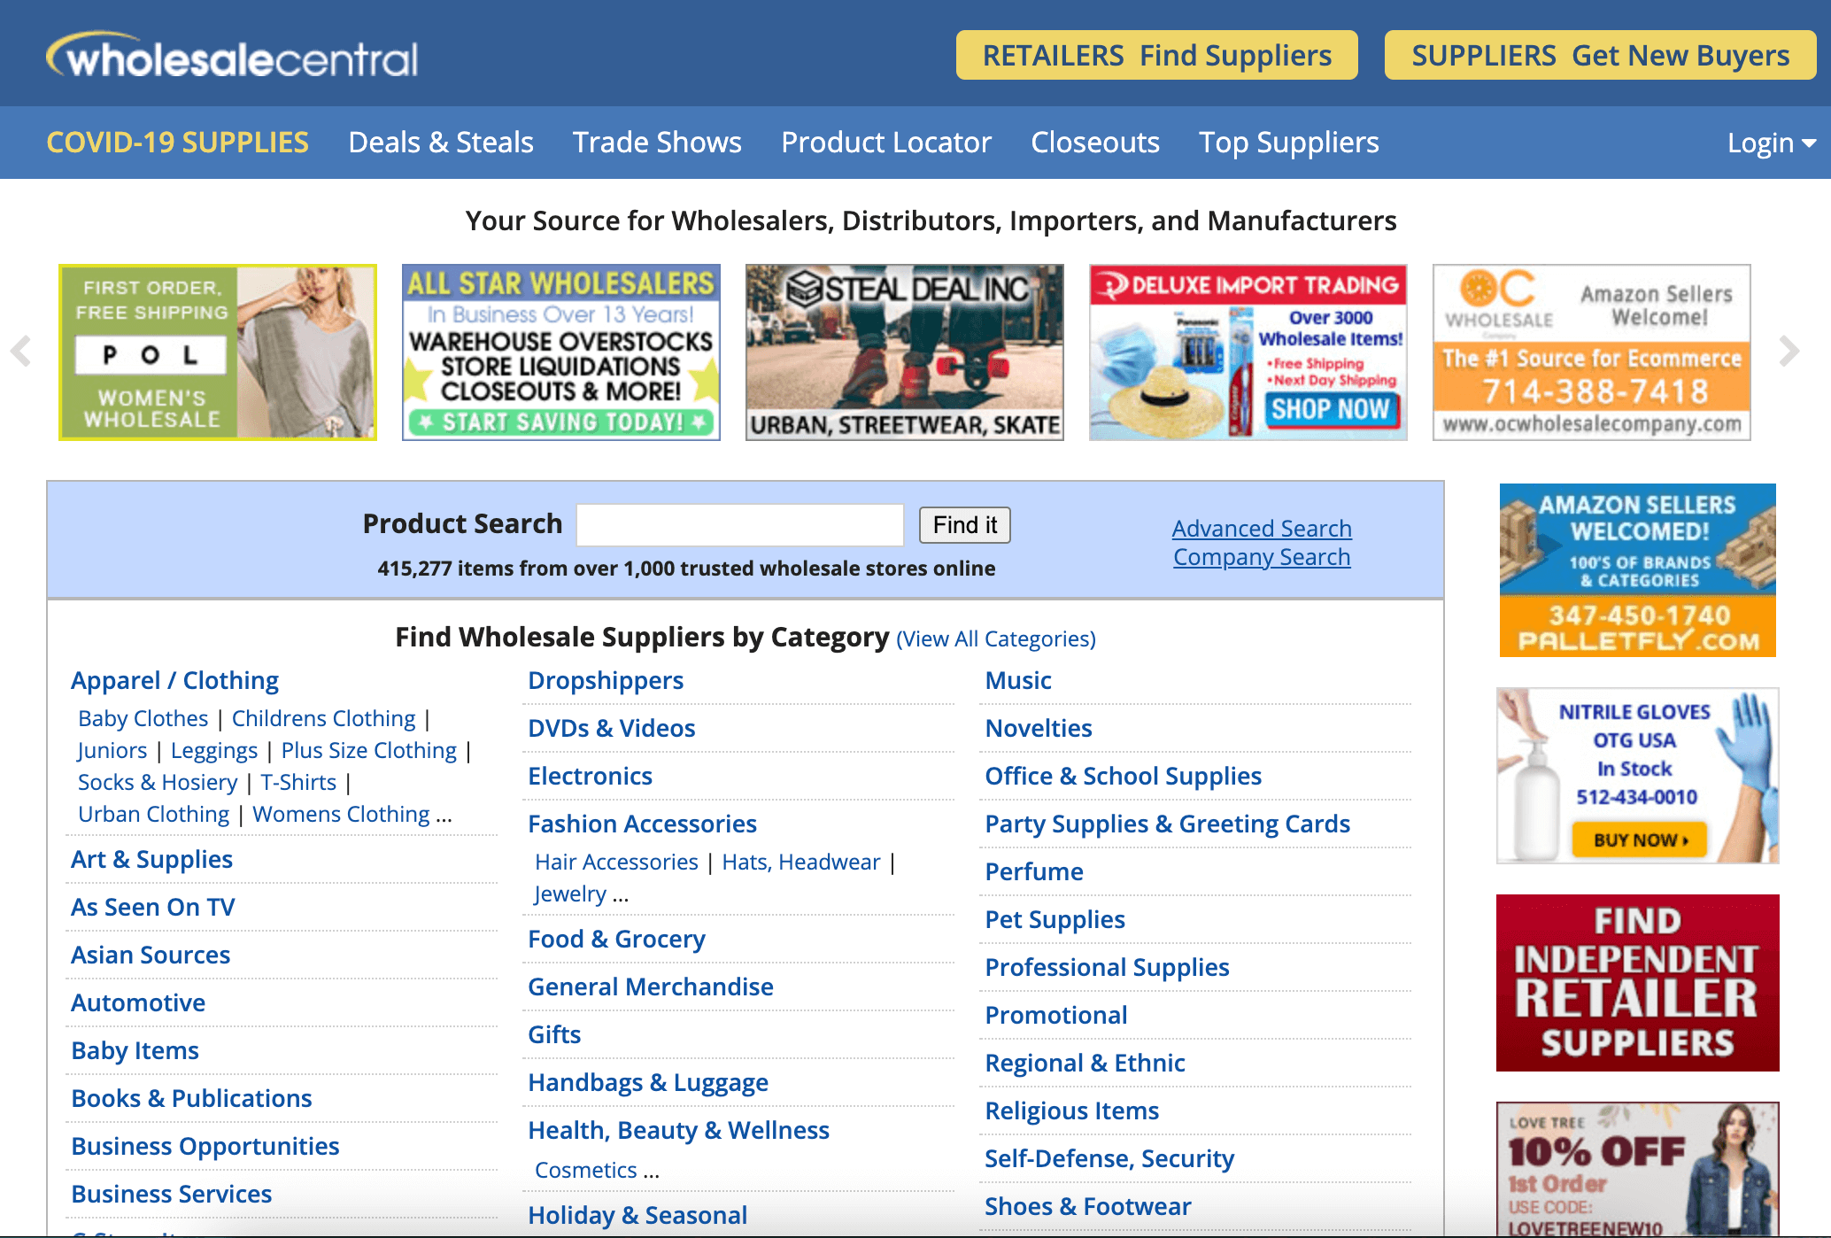Viewport: 1831px width, 1238px height.
Task: Open Art & Supplies category
Action: (x=151, y=859)
